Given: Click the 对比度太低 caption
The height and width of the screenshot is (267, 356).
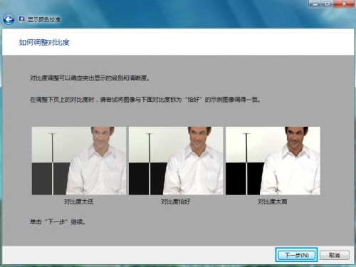Looking at the screenshot, I should [x=79, y=201].
